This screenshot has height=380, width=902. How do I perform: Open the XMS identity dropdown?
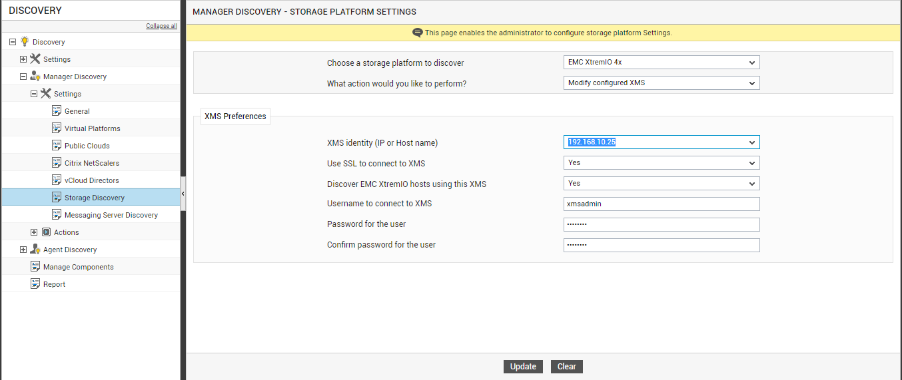click(662, 142)
